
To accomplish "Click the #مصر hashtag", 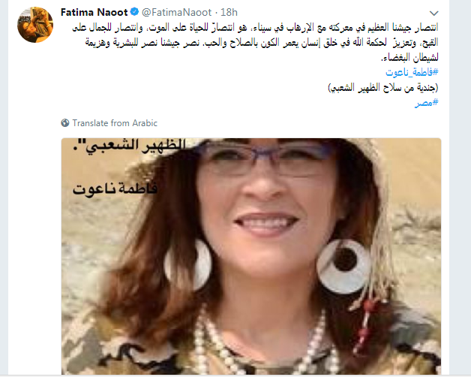I will coord(427,103).
